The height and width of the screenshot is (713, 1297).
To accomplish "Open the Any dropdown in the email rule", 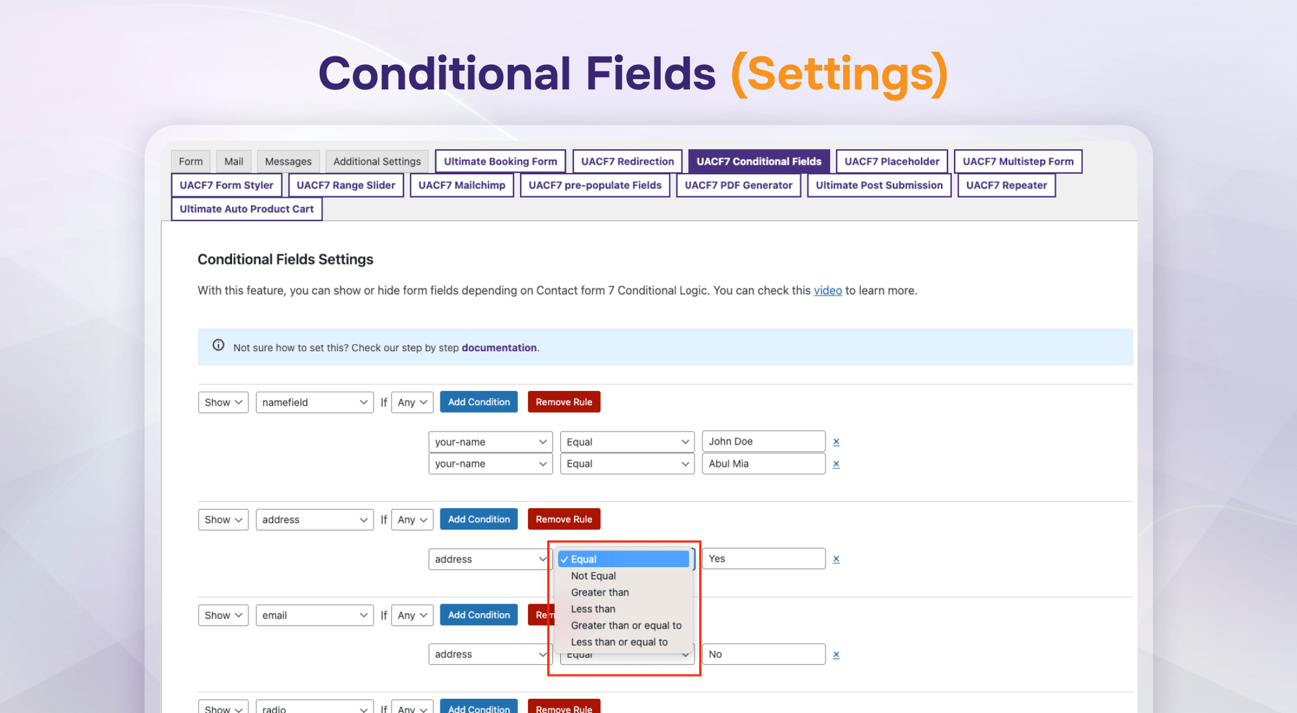I will coord(412,615).
